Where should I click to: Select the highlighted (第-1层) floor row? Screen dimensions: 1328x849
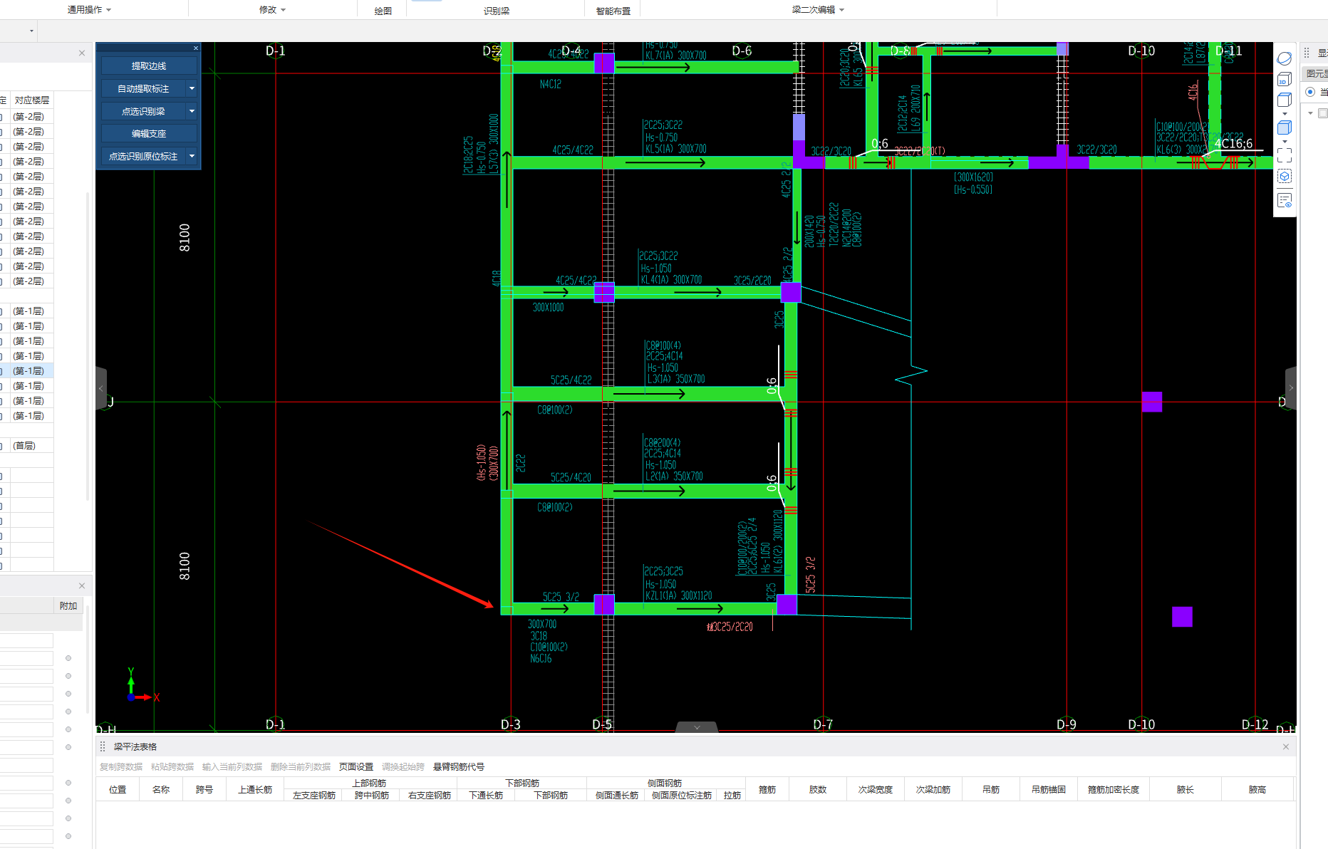click(26, 370)
